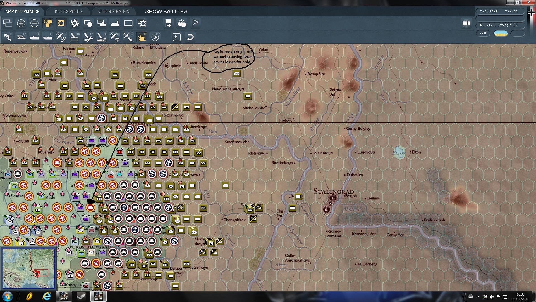The width and height of the screenshot is (536, 302).
Task: Click the Baskunchak town label
Action: (435, 220)
